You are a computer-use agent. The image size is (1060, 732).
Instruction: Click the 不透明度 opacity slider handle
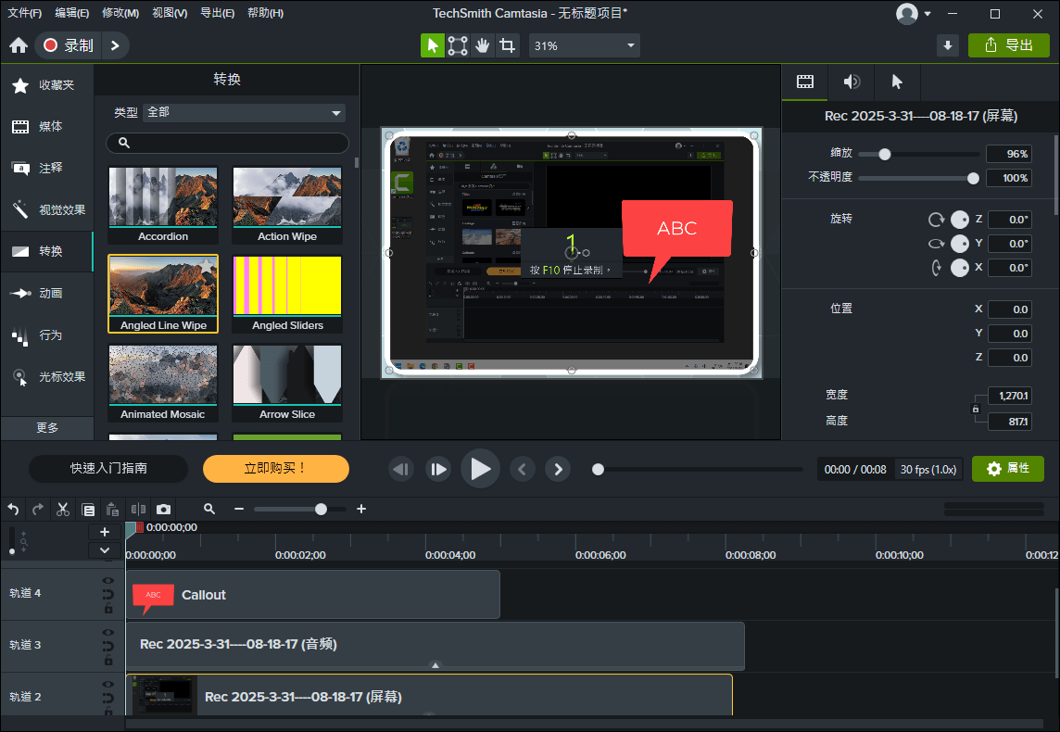(x=973, y=178)
